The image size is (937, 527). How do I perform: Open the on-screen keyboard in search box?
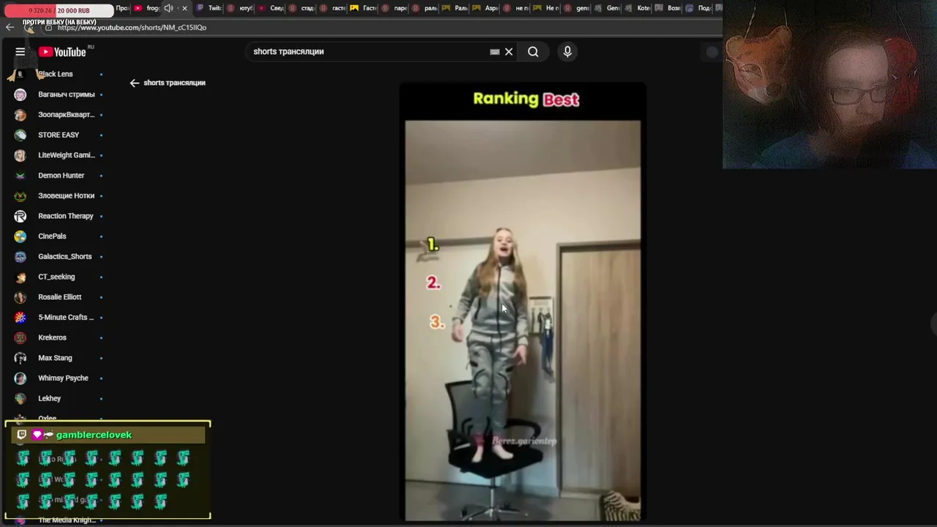(495, 52)
